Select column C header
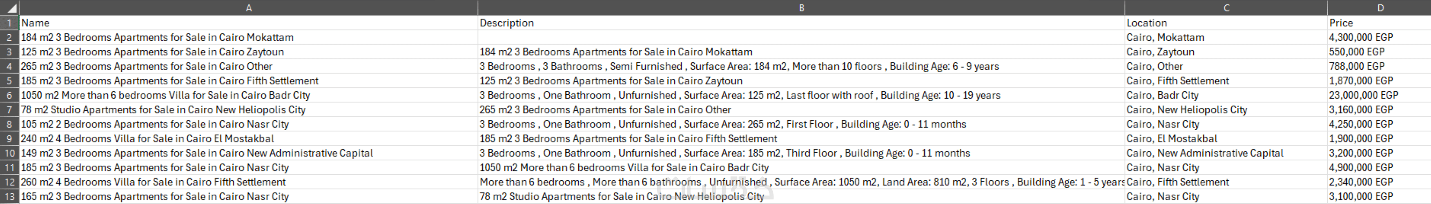 coord(1226,8)
